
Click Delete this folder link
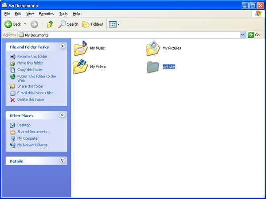[31, 99]
